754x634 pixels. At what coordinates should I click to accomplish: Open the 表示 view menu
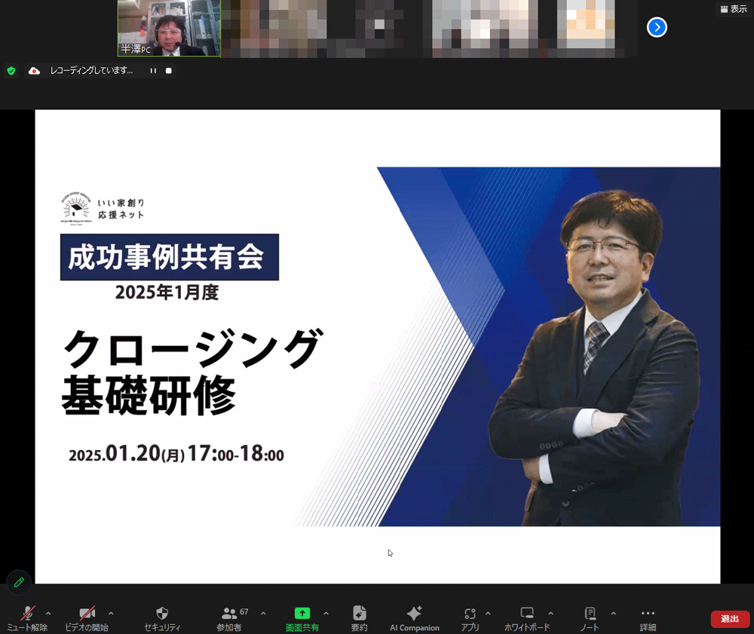coord(733,9)
